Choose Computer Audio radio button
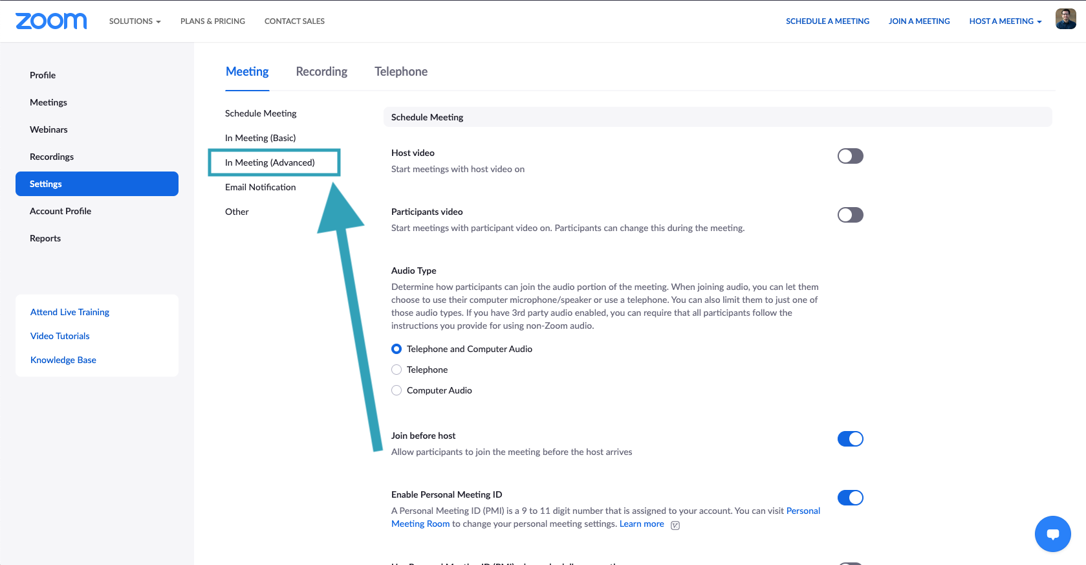Image resolution: width=1086 pixels, height=565 pixels. pyautogui.click(x=396, y=390)
